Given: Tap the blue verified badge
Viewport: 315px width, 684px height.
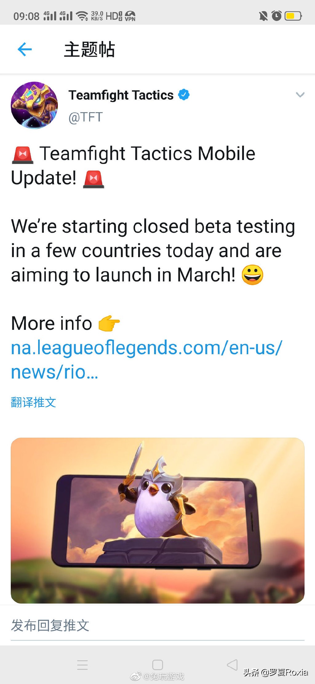Looking at the screenshot, I should tap(184, 95).
